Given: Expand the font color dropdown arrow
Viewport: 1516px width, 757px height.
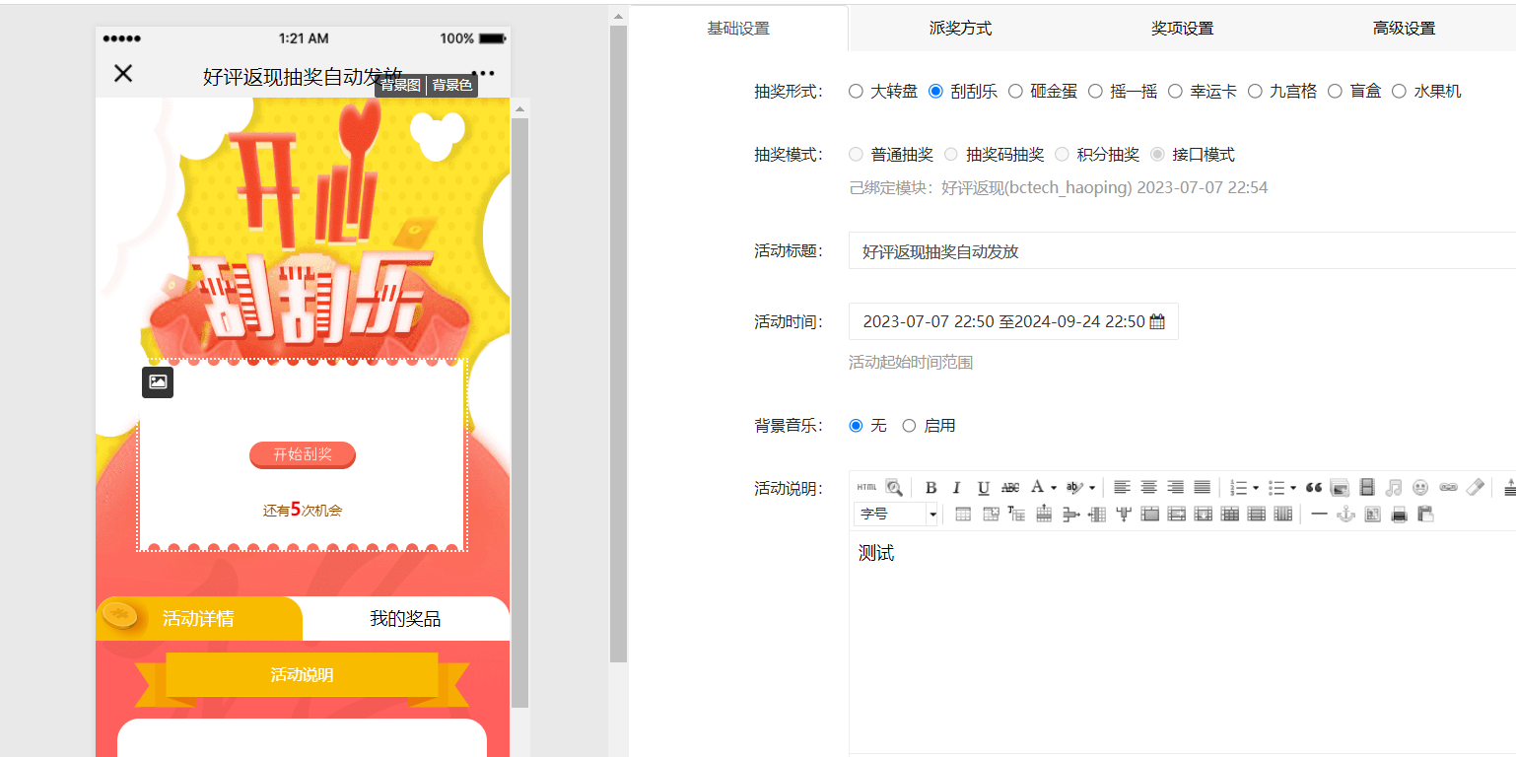Looking at the screenshot, I should 1054,488.
